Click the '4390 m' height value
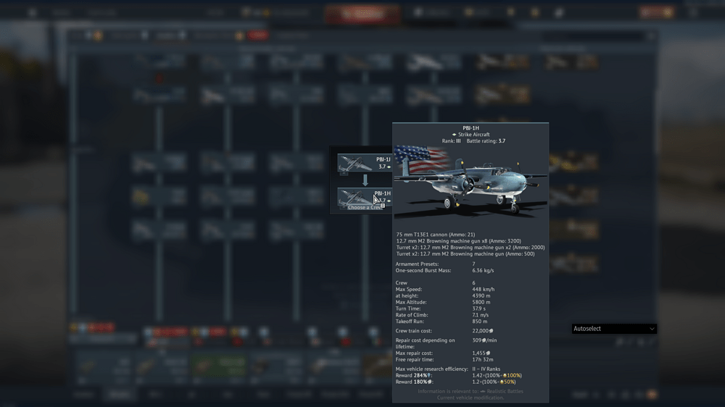 (481, 295)
